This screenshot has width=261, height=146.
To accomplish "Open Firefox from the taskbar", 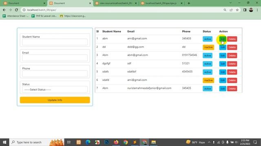I will [x=116, y=142].
